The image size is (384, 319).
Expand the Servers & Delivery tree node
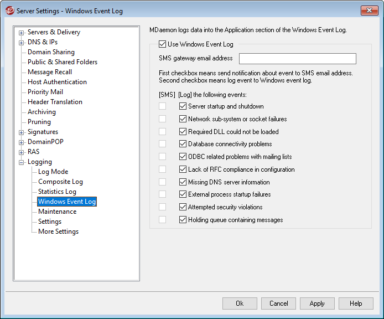[x=22, y=33]
